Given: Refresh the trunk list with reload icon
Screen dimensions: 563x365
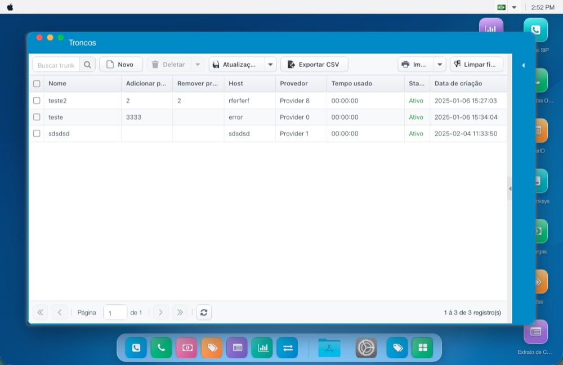Looking at the screenshot, I should pyautogui.click(x=204, y=312).
